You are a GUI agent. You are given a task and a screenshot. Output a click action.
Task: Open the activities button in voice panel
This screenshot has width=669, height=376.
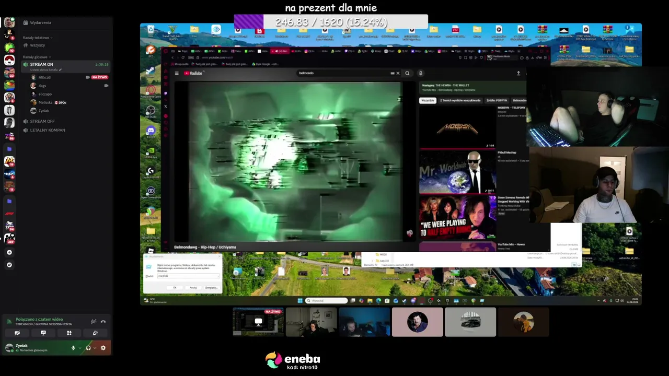click(69, 333)
